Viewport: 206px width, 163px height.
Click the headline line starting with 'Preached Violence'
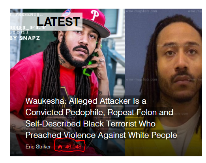101,135
